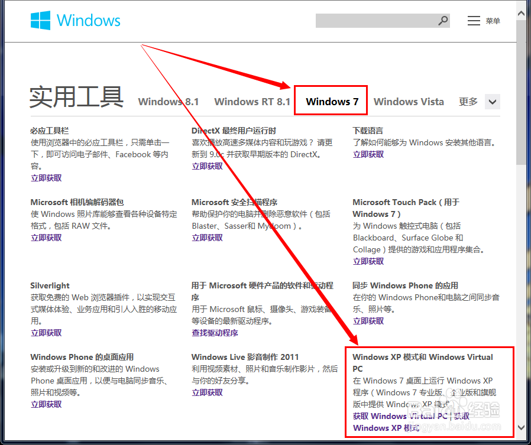Click the Silverlight heading
This screenshot has width=531, height=445.
50,285
